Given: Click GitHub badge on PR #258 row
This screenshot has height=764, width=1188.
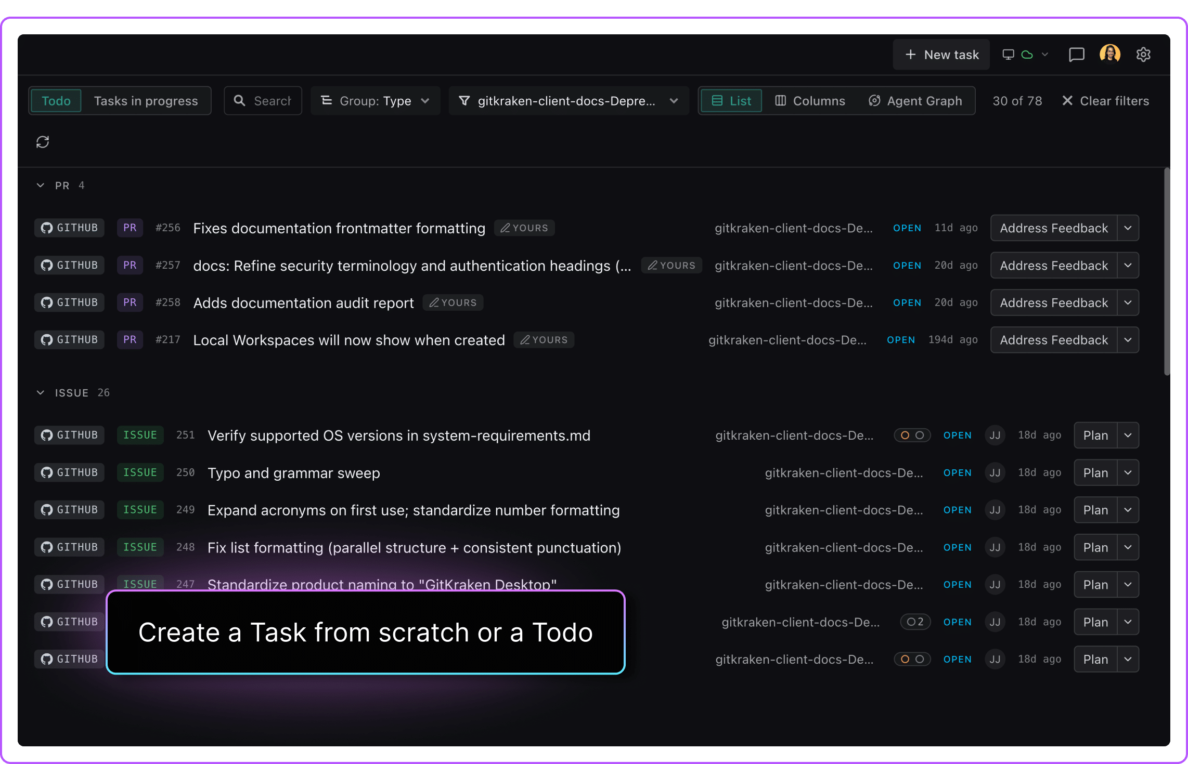Looking at the screenshot, I should [70, 302].
